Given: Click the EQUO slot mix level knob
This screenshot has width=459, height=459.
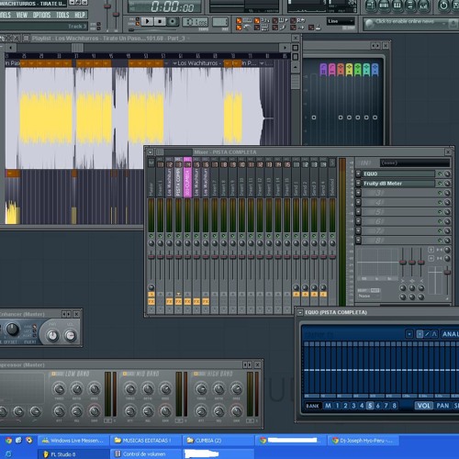Looking at the screenshot, I should point(447,174).
